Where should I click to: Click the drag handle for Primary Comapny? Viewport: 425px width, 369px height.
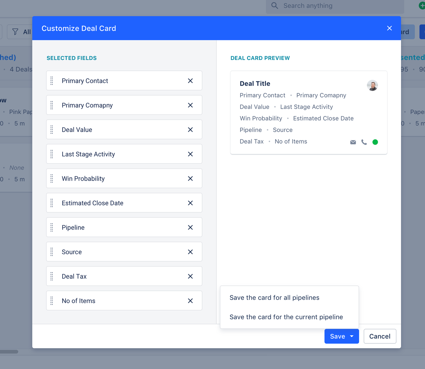[52, 105]
